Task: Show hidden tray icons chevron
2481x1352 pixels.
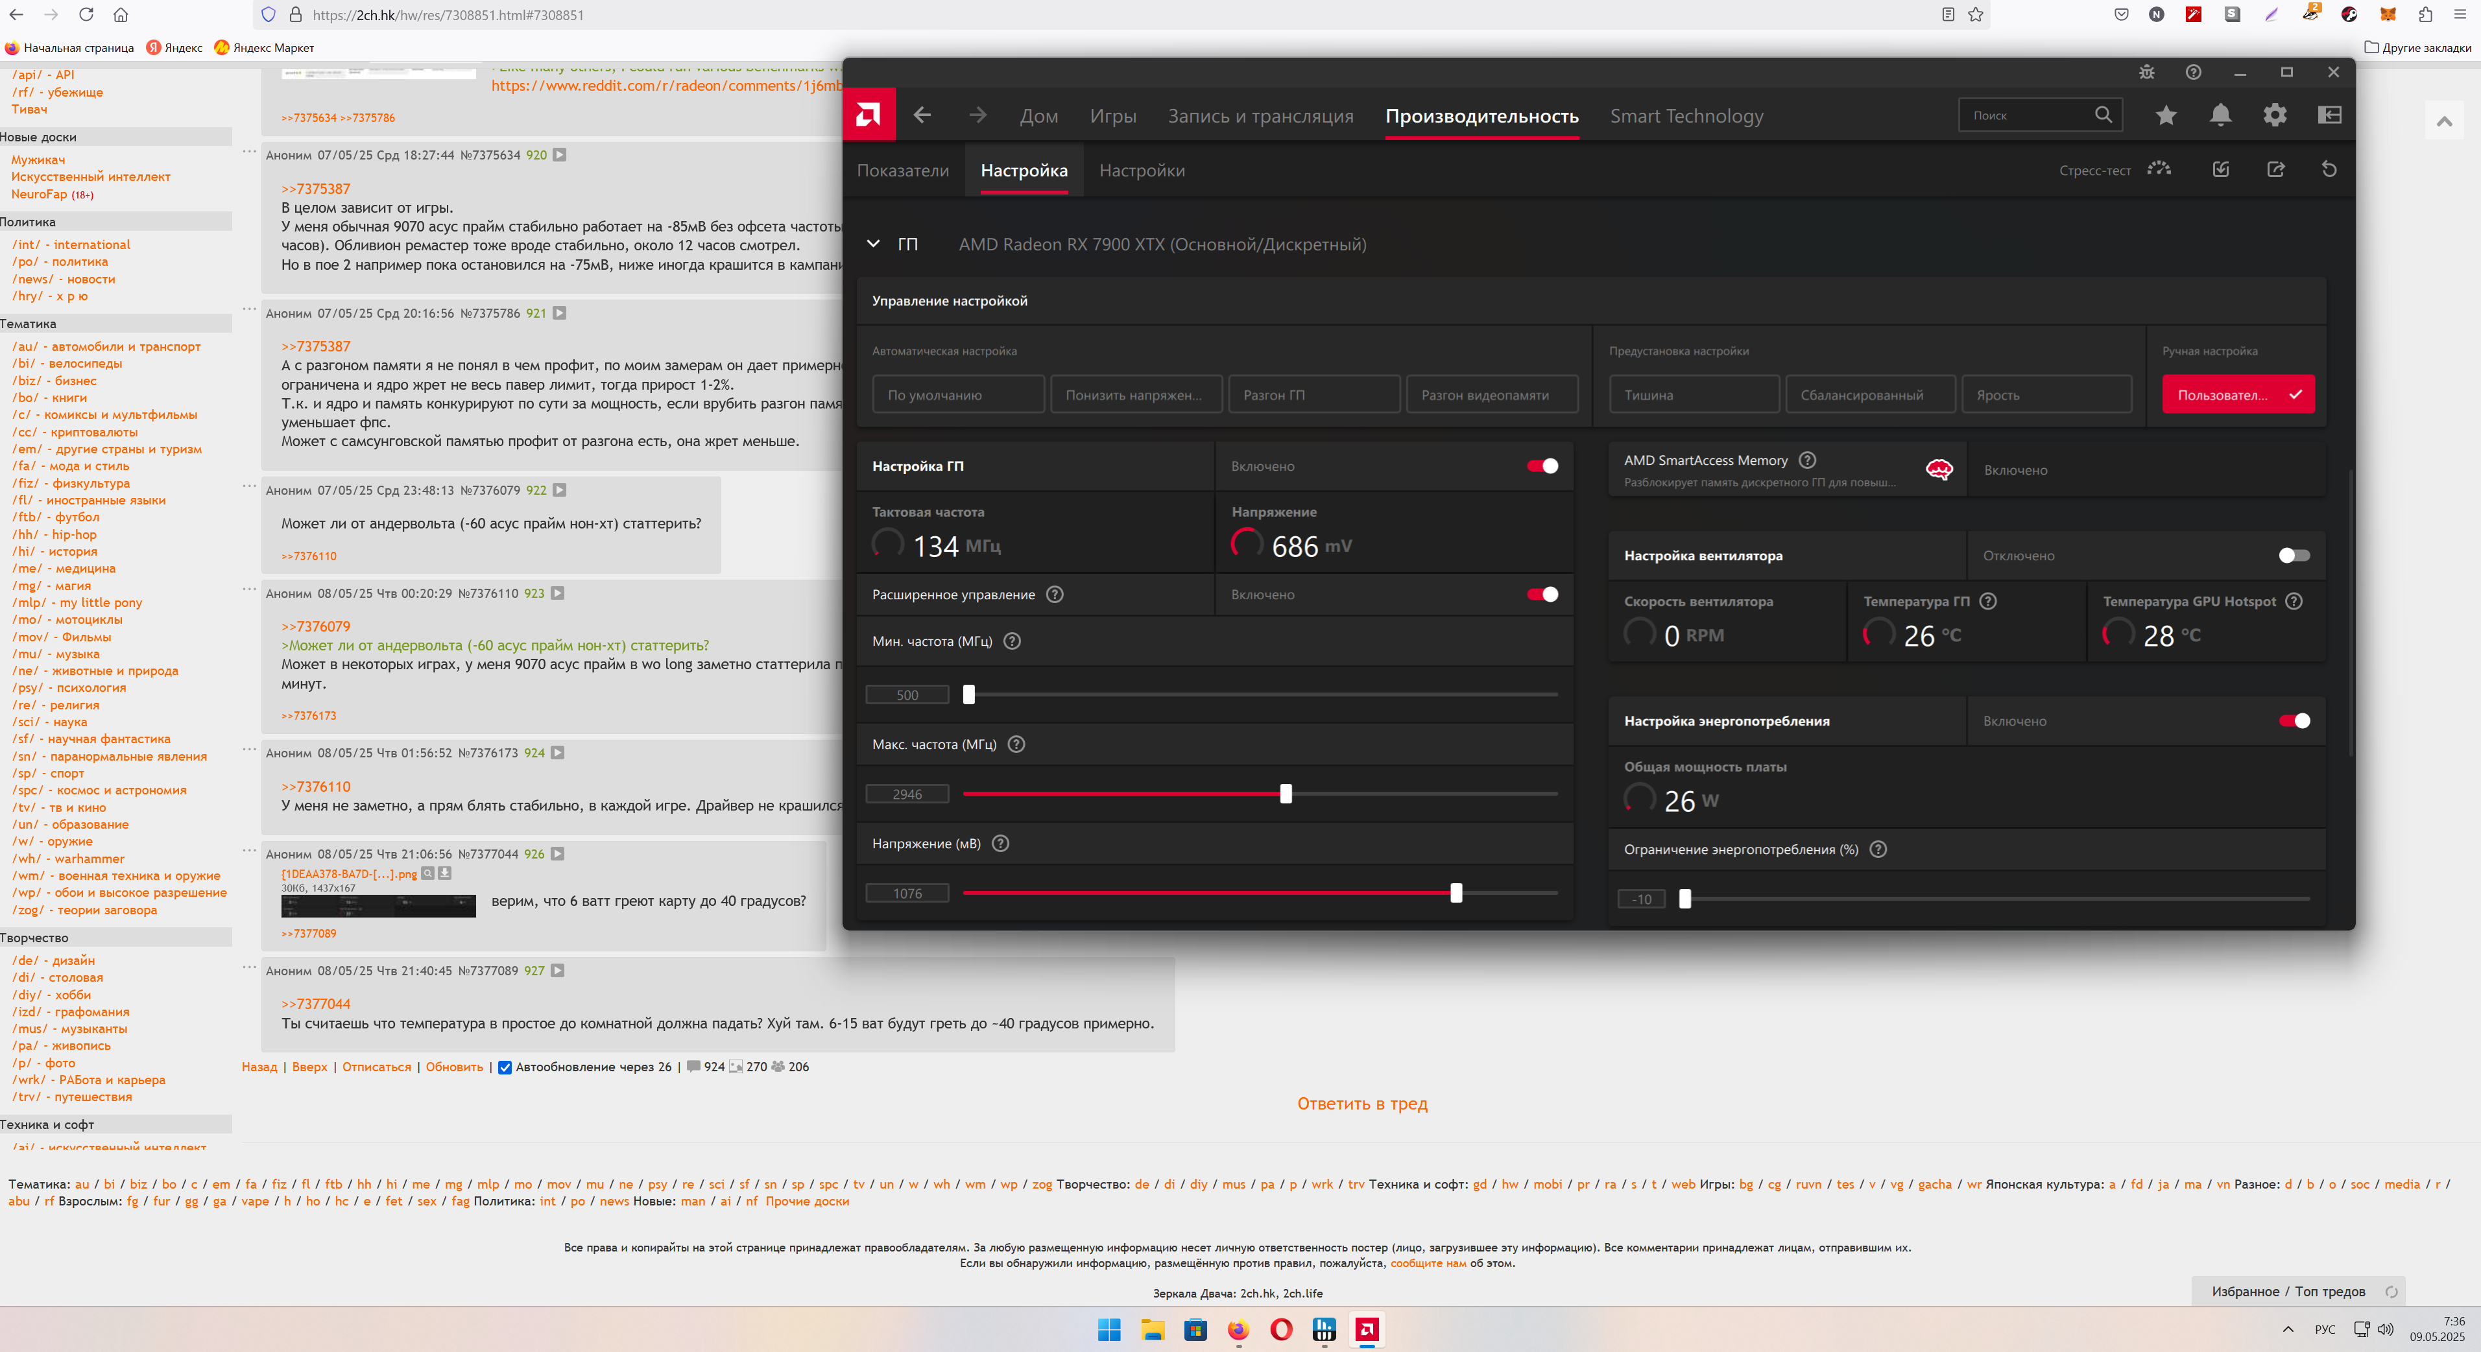Action: tap(2288, 1330)
